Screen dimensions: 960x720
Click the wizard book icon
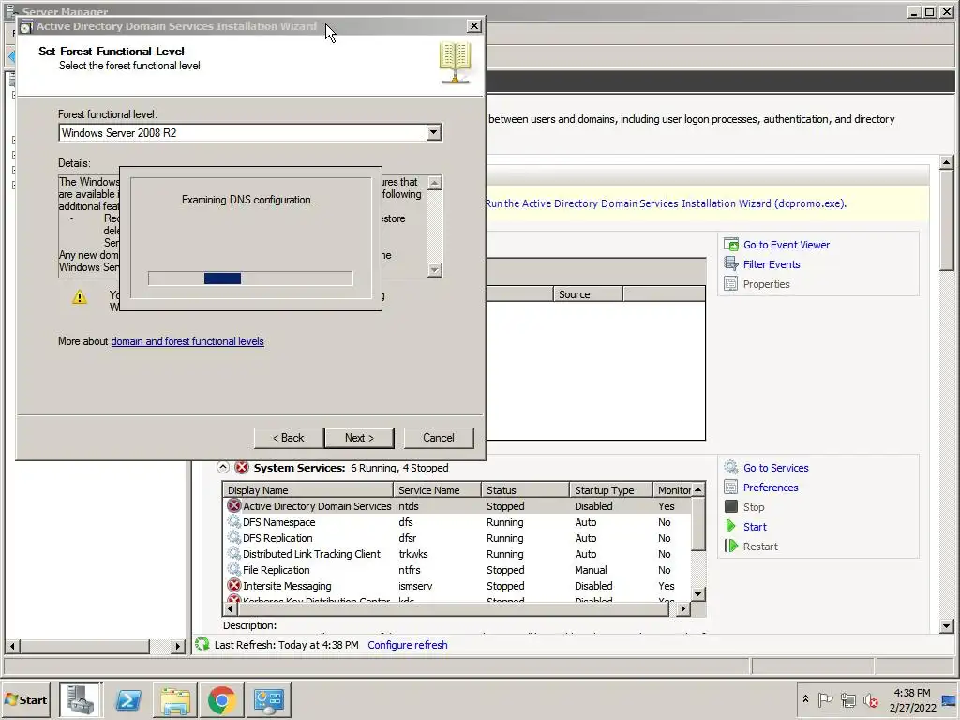(455, 63)
